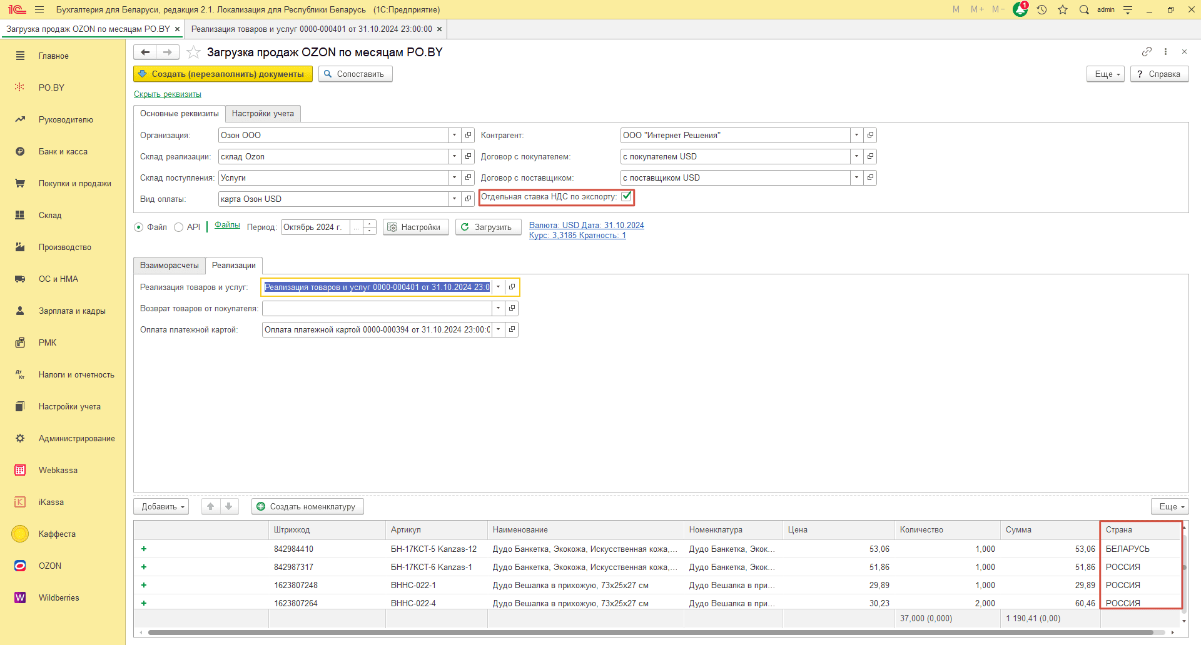Screen dimensions: 1201x645
Task: Toggle Отдельная ставка НДС по экспорту checkbox
Action: click(626, 196)
